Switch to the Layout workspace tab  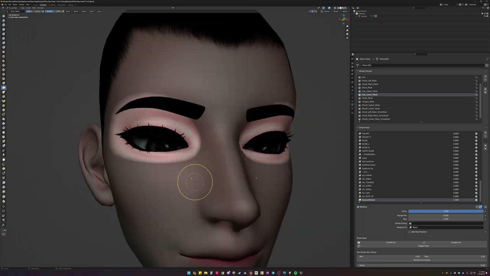(x=35, y=5)
